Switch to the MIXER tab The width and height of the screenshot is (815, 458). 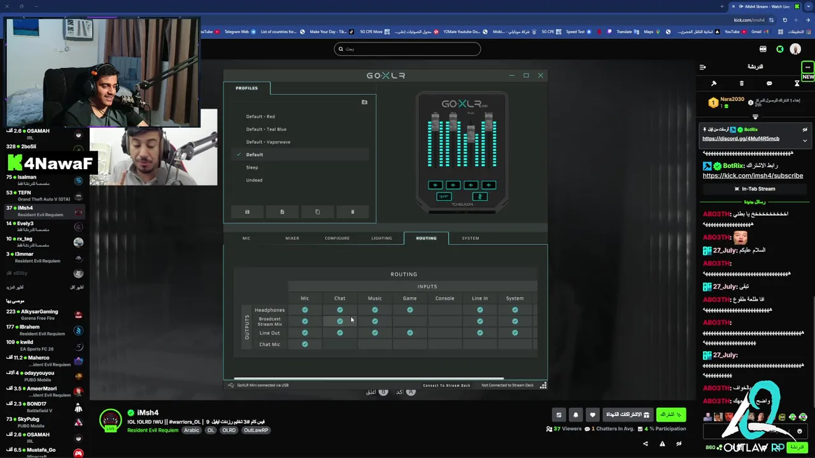tap(292, 238)
